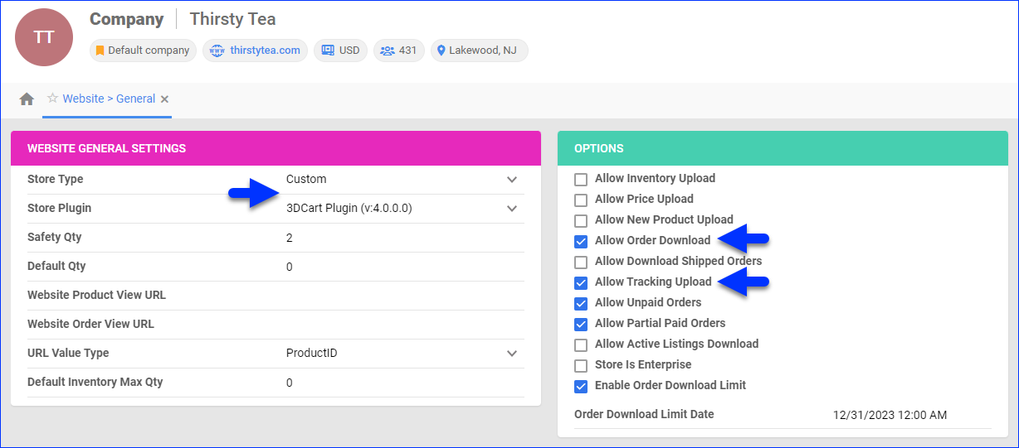Click the Safety Qty value field
The image size is (1019, 448).
tap(398, 238)
